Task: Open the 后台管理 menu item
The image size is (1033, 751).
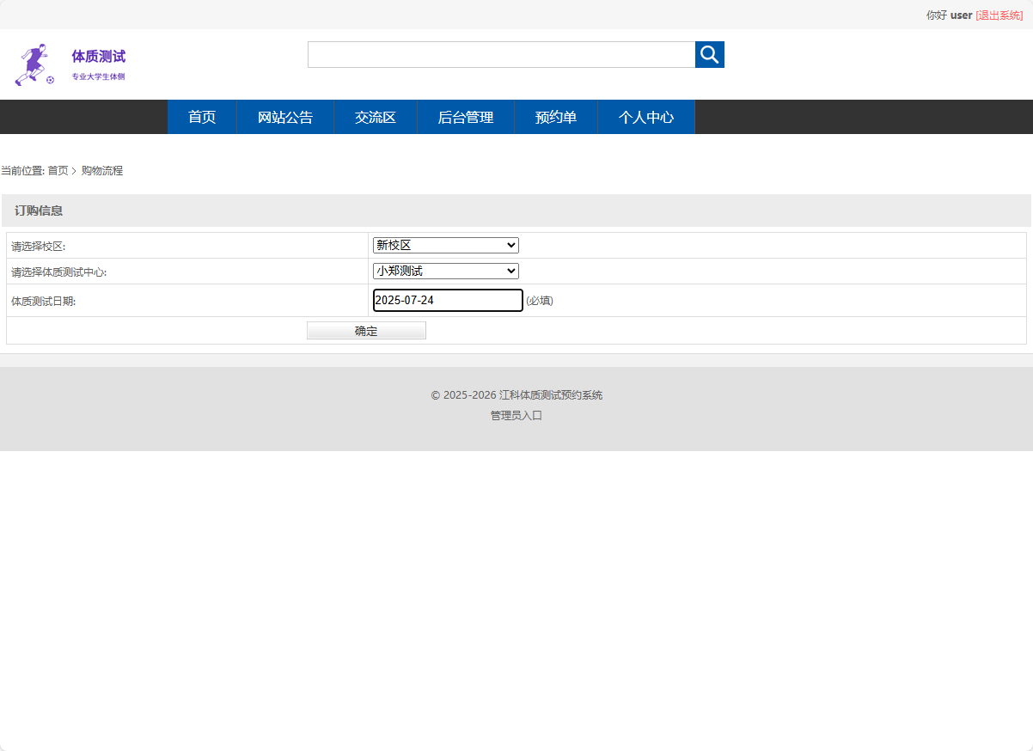Action: coord(466,117)
